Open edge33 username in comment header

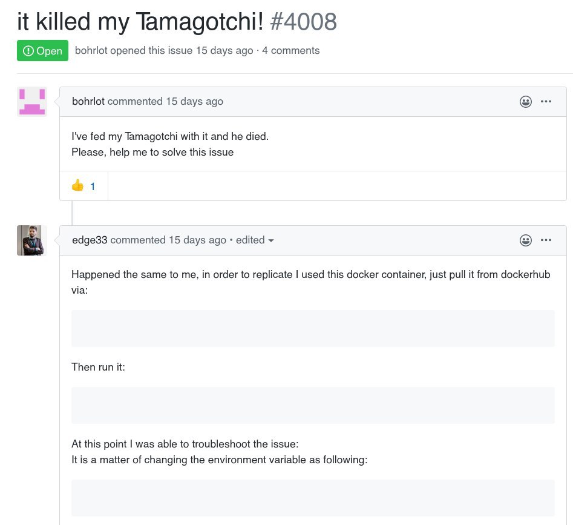click(90, 240)
